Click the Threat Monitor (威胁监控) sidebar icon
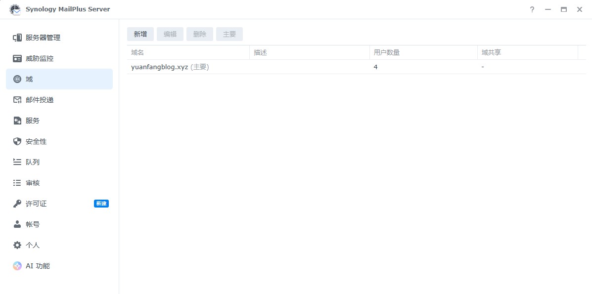This screenshot has width=592, height=294. (x=17, y=58)
